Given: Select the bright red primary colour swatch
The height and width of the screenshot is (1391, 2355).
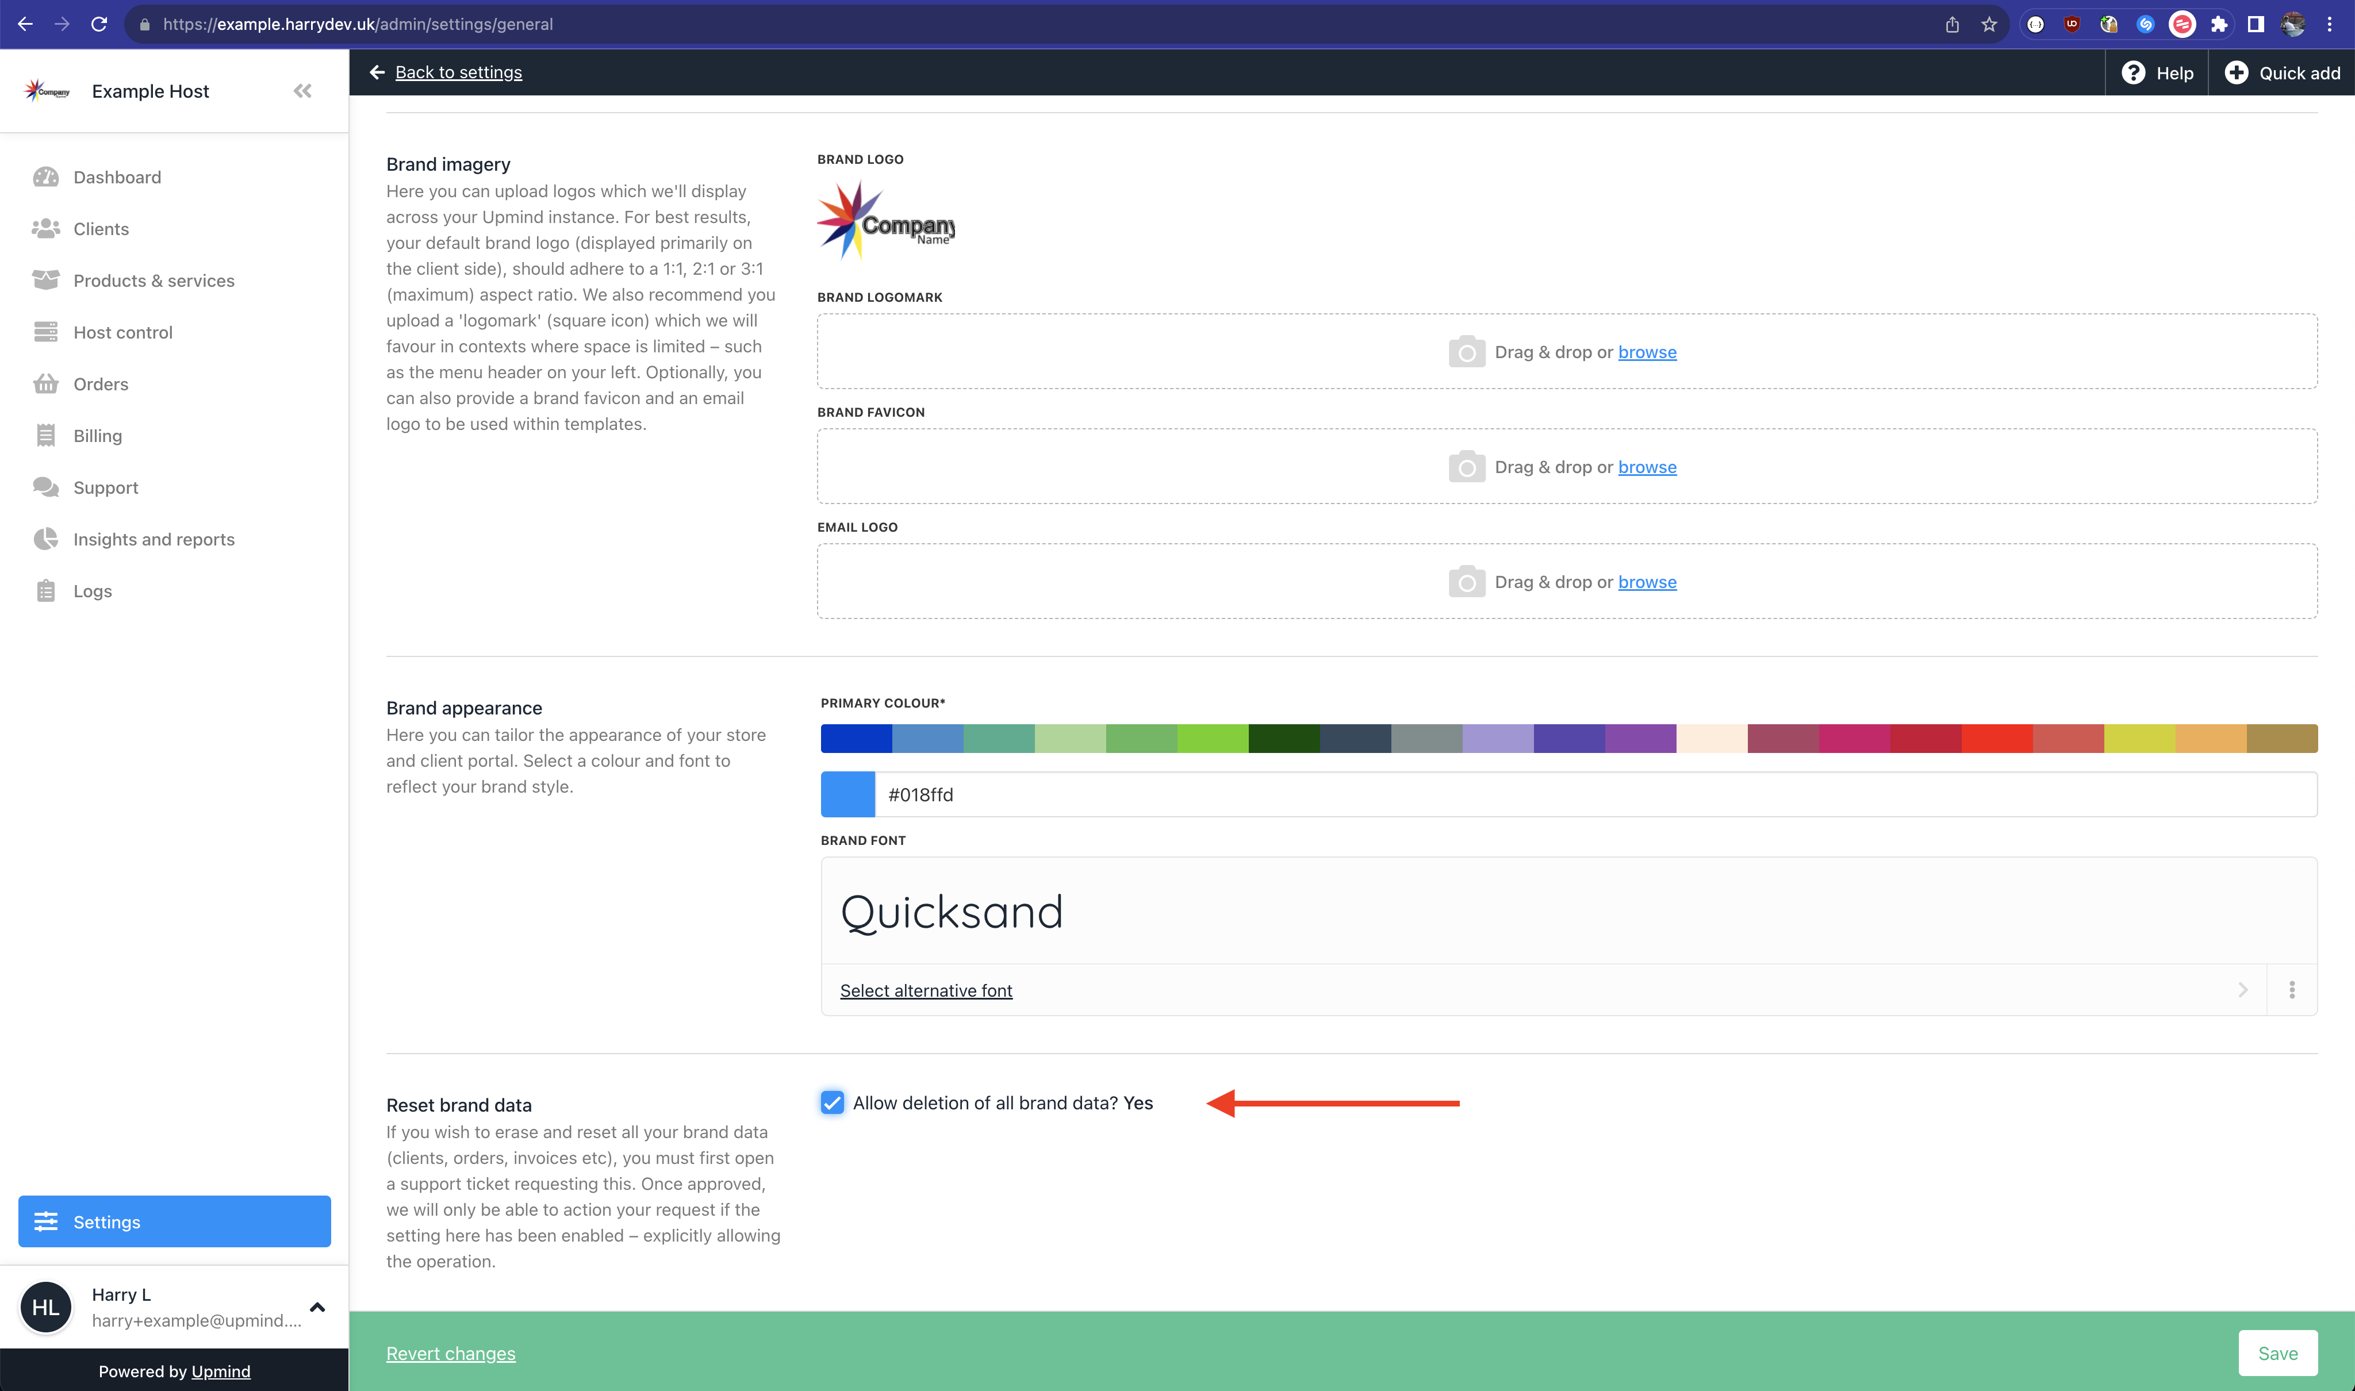Looking at the screenshot, I should [1996, 739].
